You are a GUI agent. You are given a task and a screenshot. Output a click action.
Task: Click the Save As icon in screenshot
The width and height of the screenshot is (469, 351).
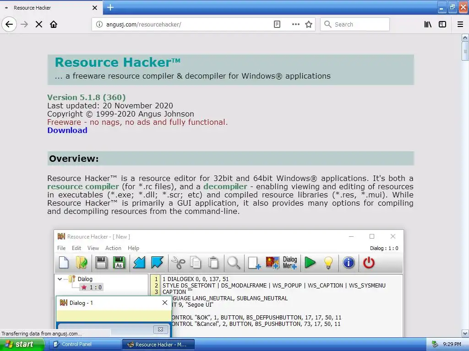pyautogui.click(x=119, y=263)
